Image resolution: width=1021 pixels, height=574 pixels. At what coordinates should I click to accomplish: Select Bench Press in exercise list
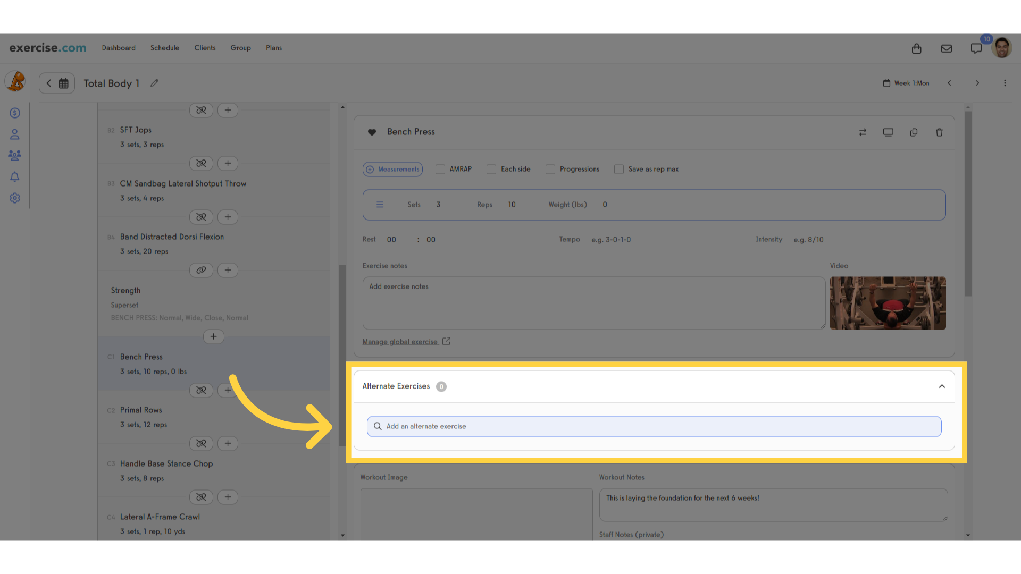[214, 364]
